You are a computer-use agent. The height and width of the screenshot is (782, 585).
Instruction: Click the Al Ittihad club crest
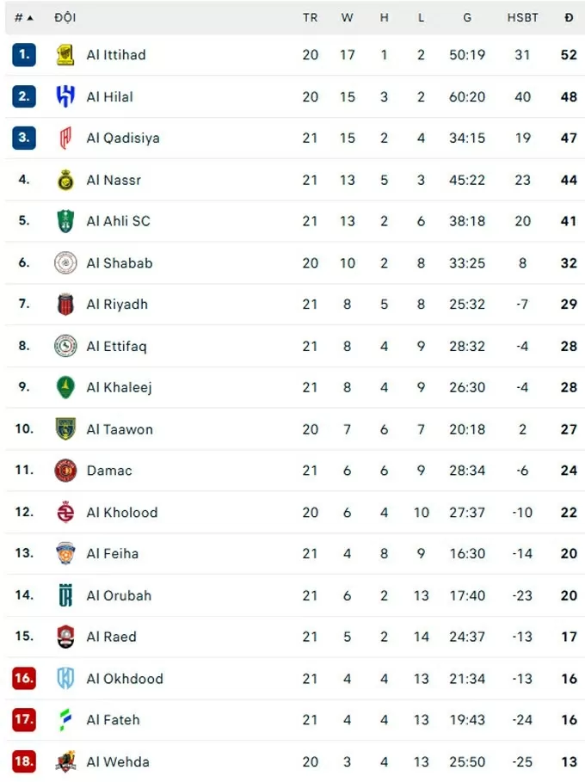coord(65,54)
